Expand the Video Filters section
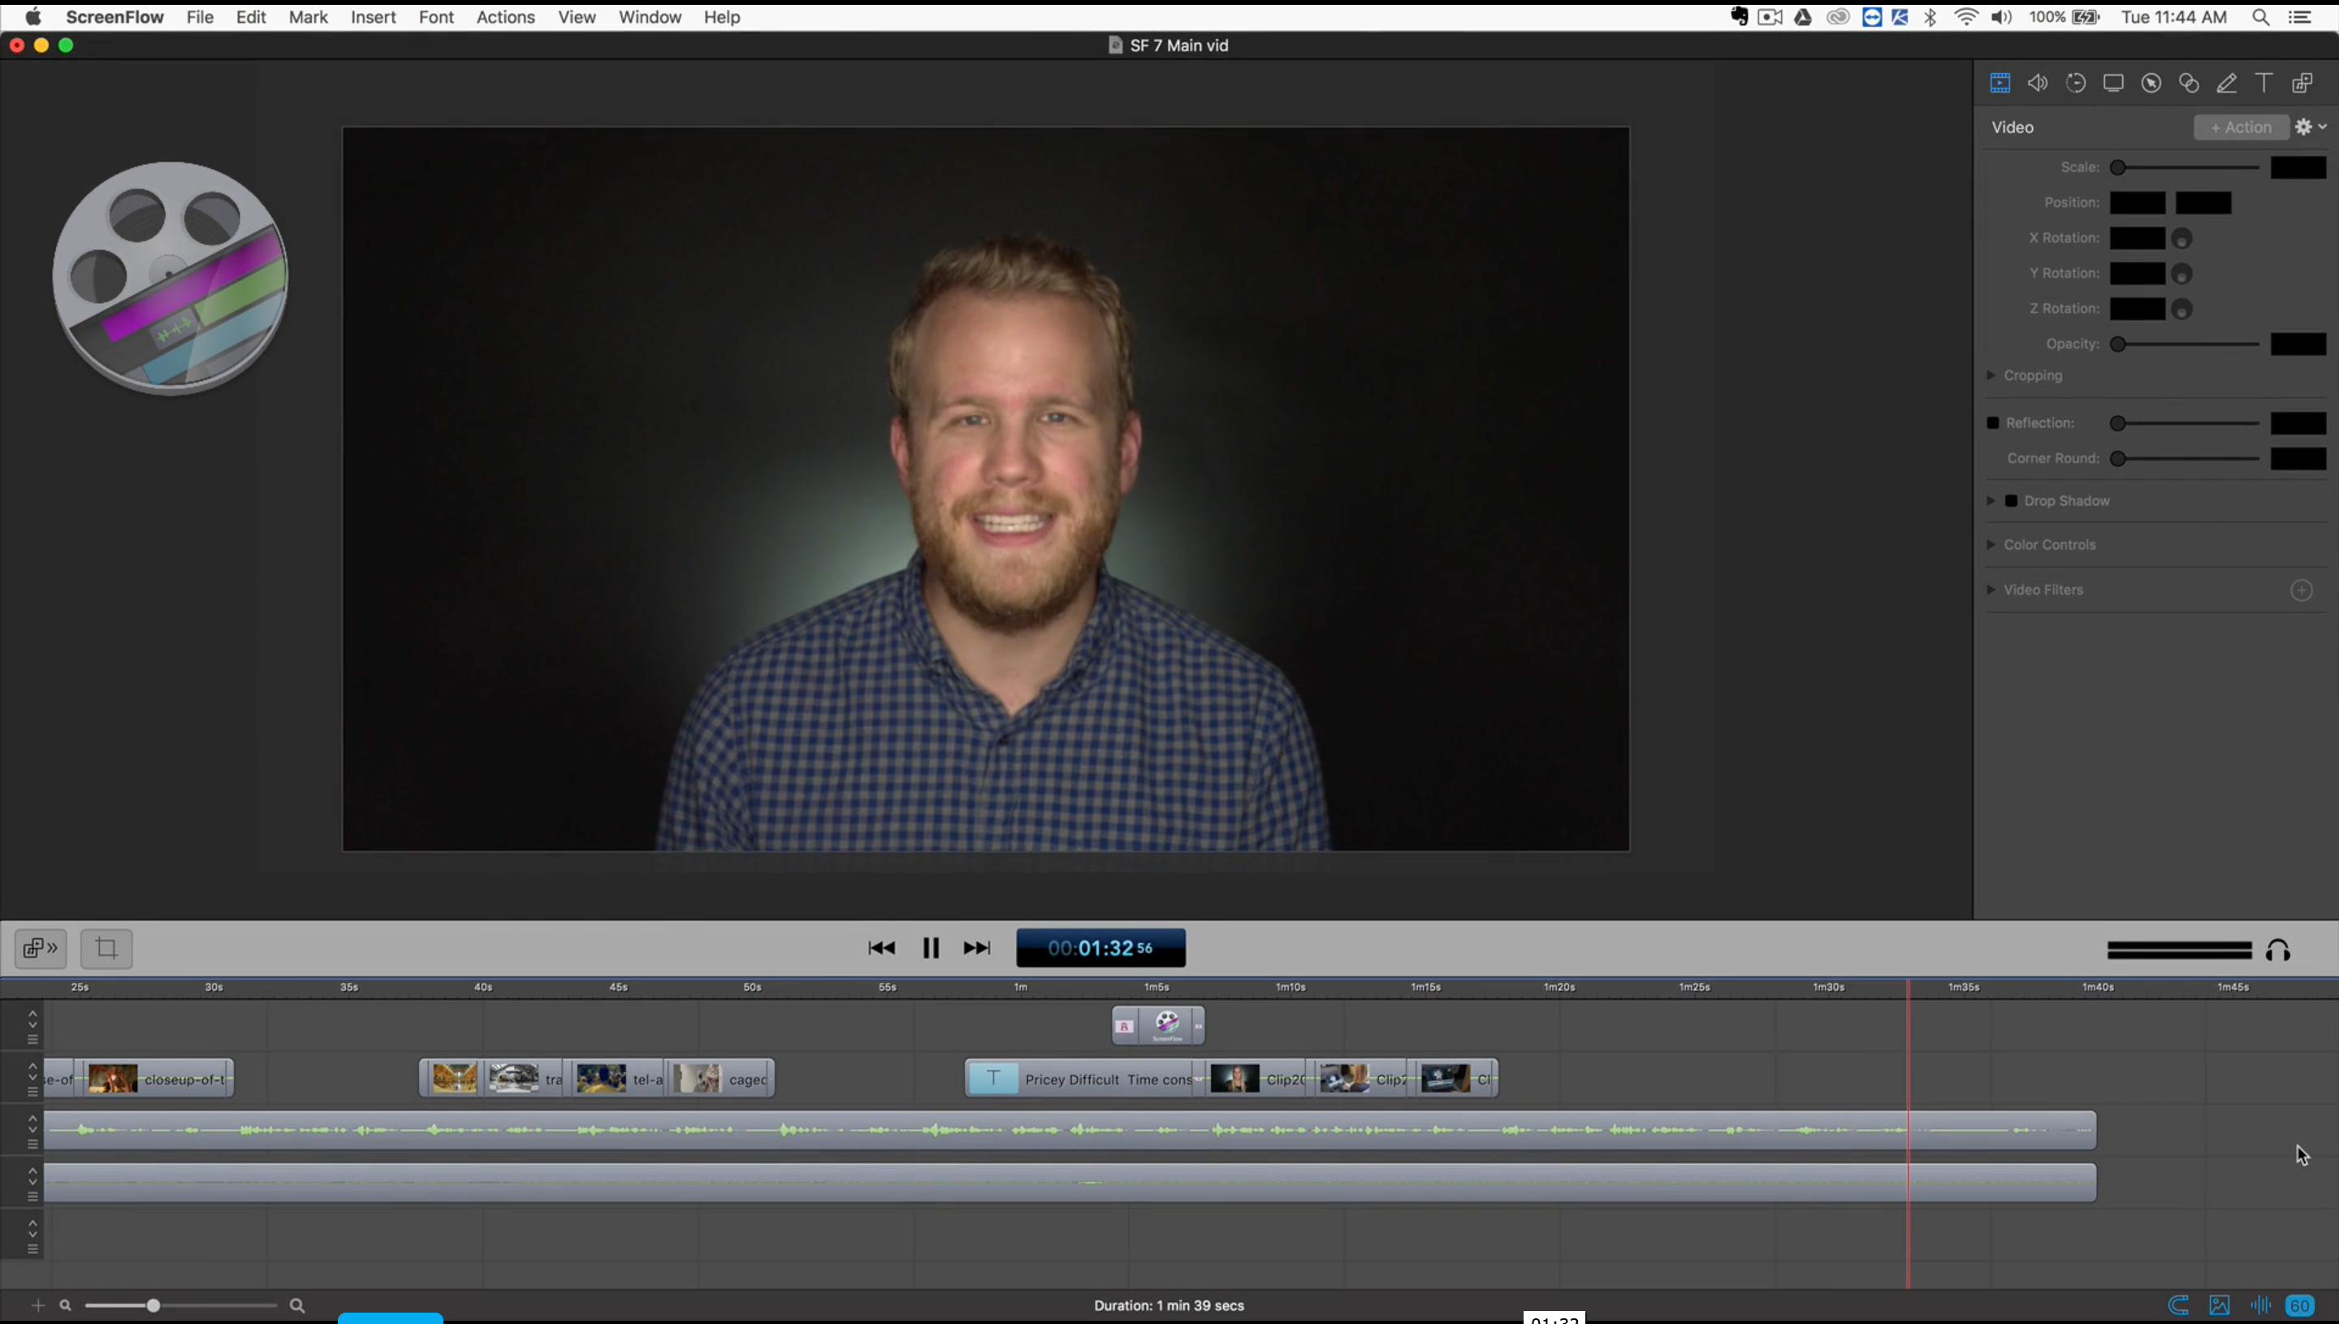 point(1991,589)
